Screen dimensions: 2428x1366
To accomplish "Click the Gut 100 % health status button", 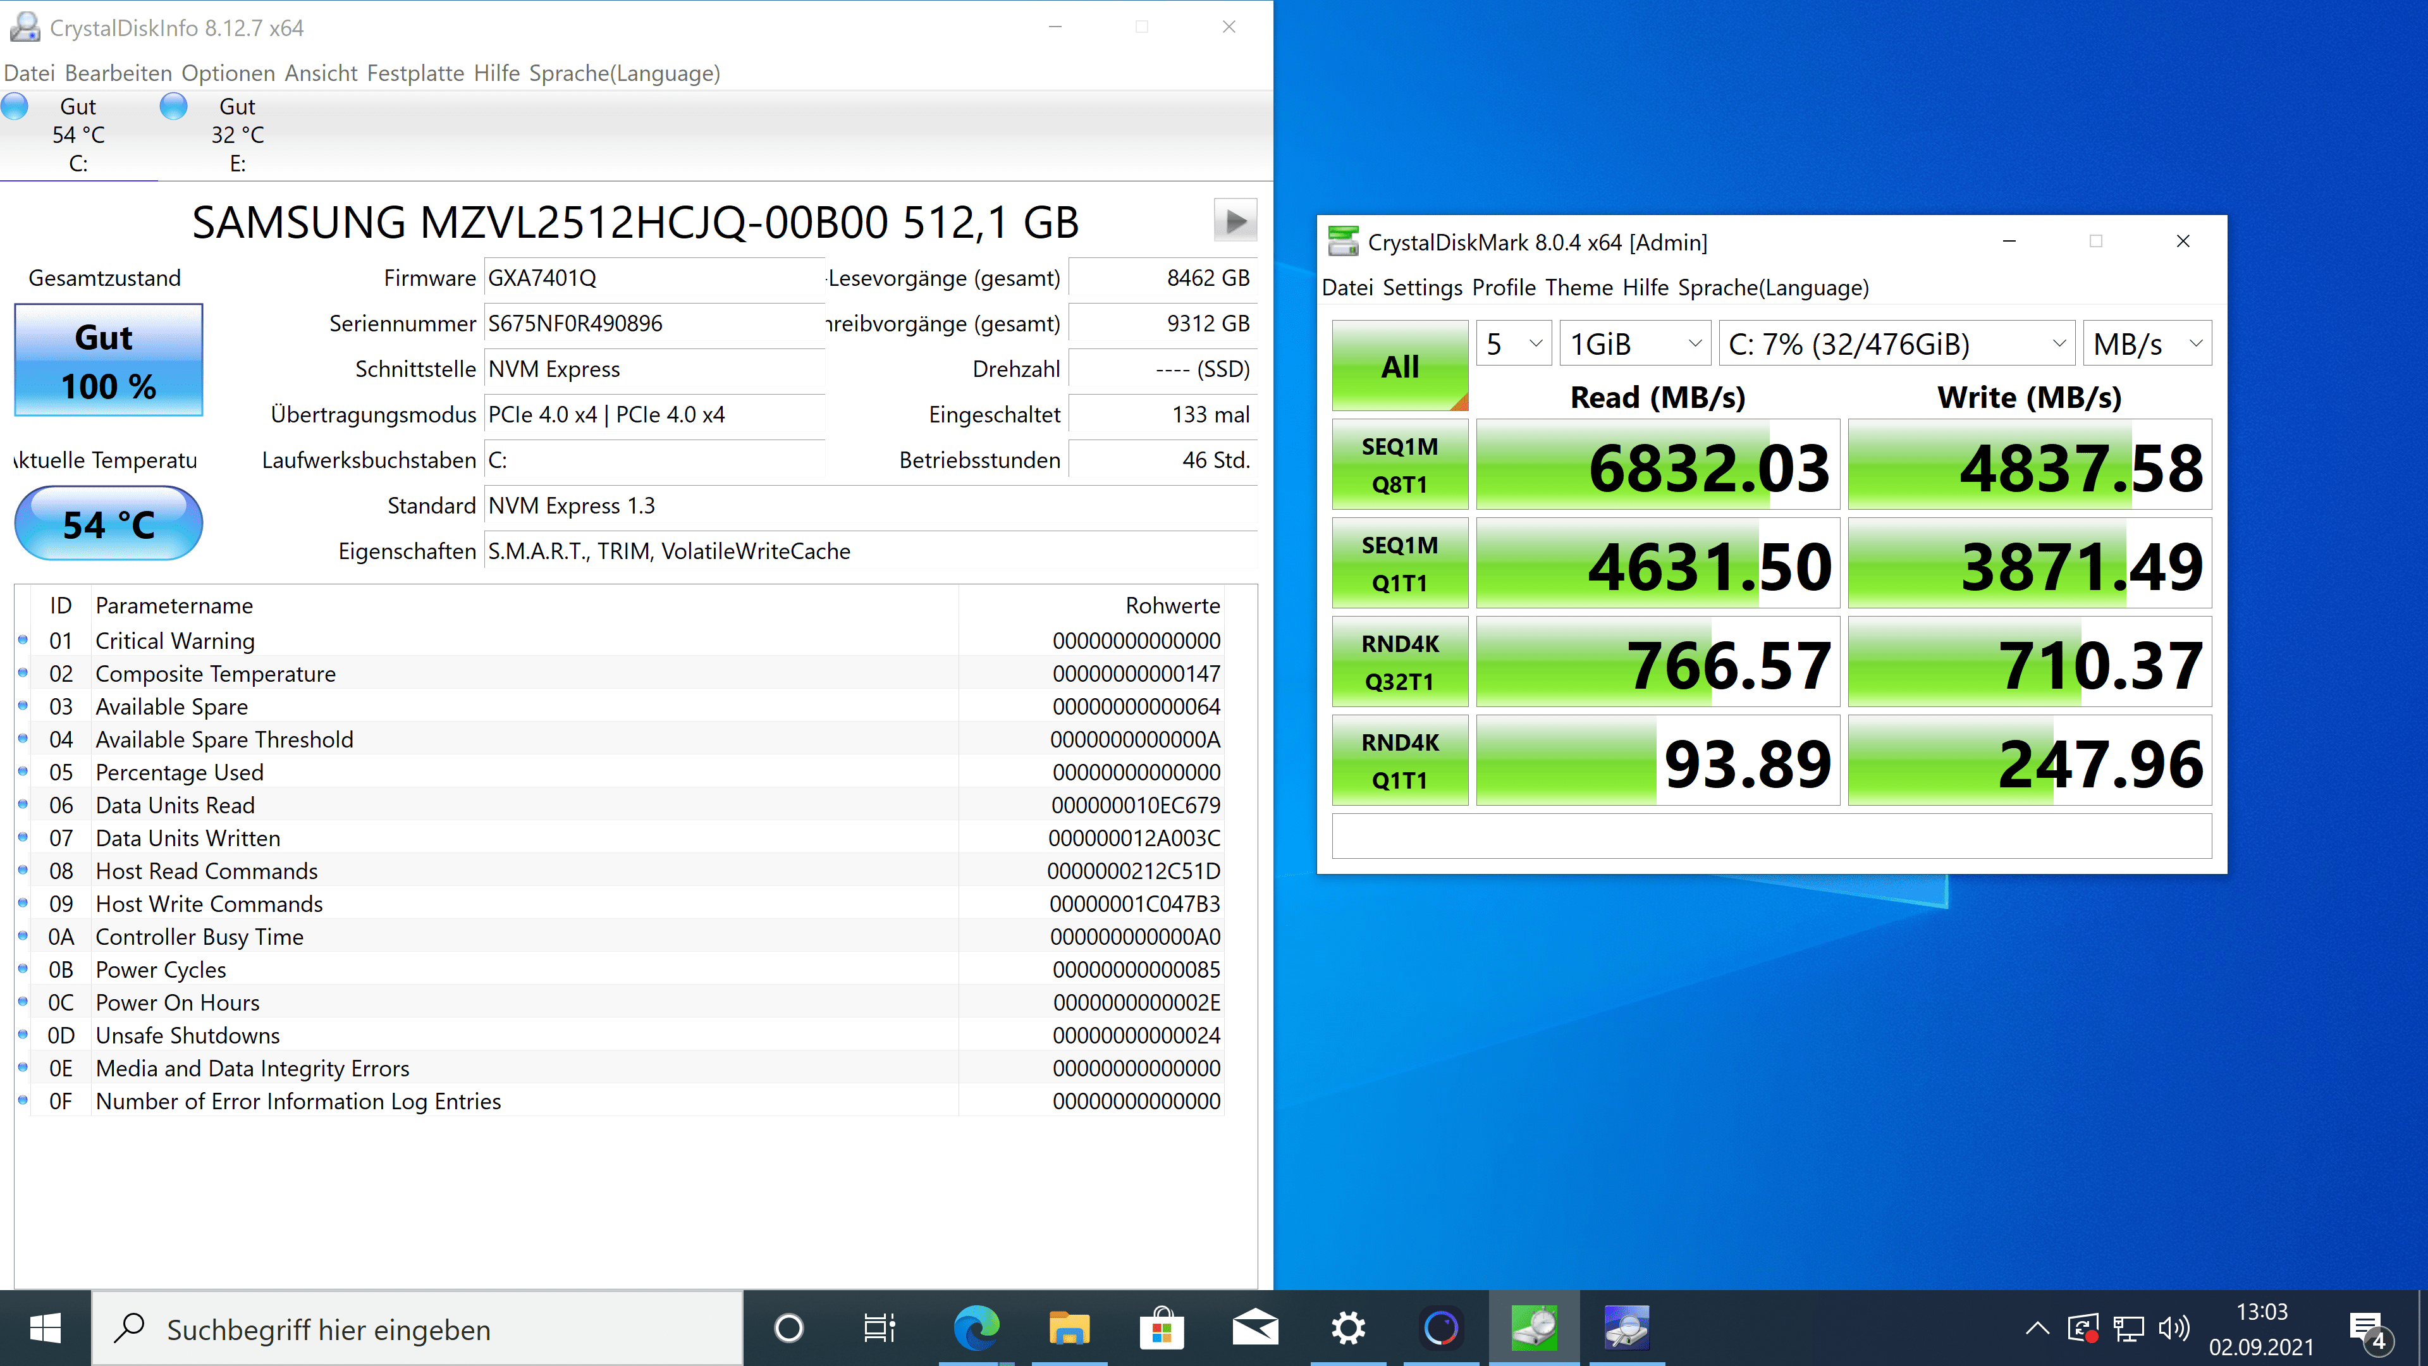I will point(108,360).
